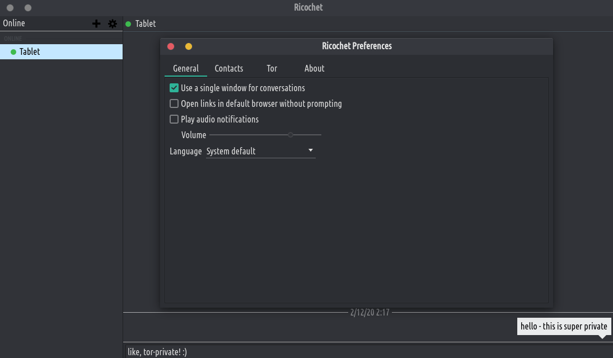Click the Volume slider handle
613x358 pixels.
tap(291, 135)
